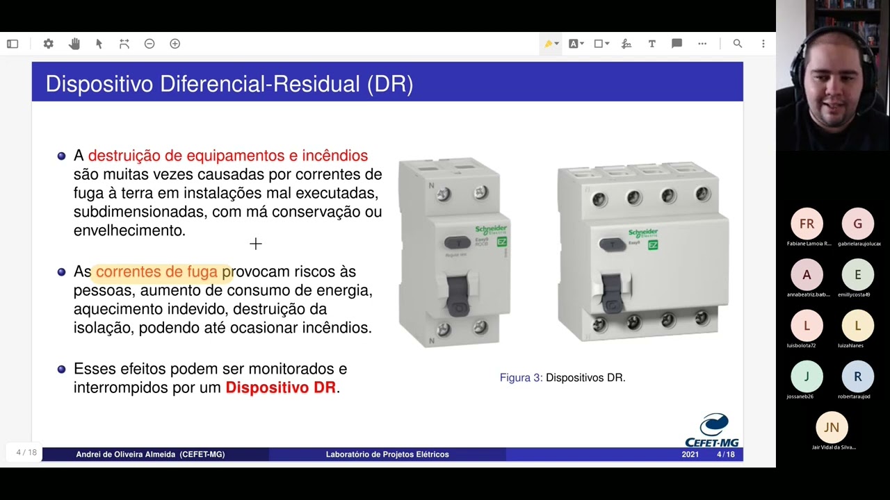Expand the text highlight A dropdown
The height and width of the screenshot is (500, 890).
tap(581, 44)
